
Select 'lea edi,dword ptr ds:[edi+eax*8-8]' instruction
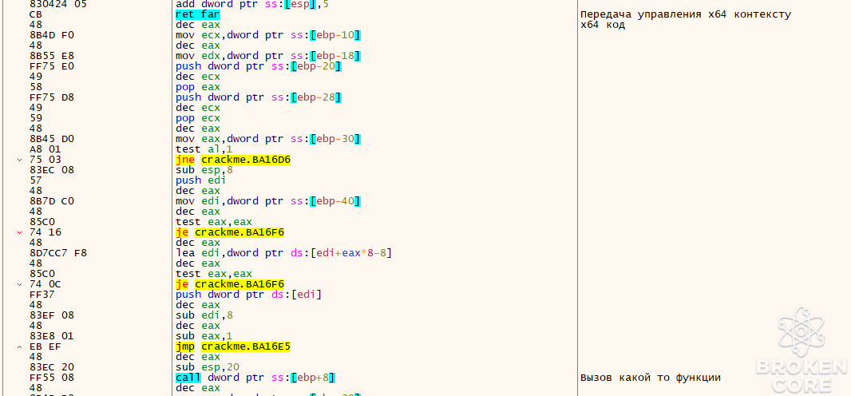tap(284, 253)
